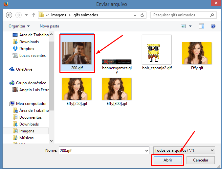The height and width of the screenshot is (169, 222).
Task: Change the view mode icon
Action: [183, 26]
